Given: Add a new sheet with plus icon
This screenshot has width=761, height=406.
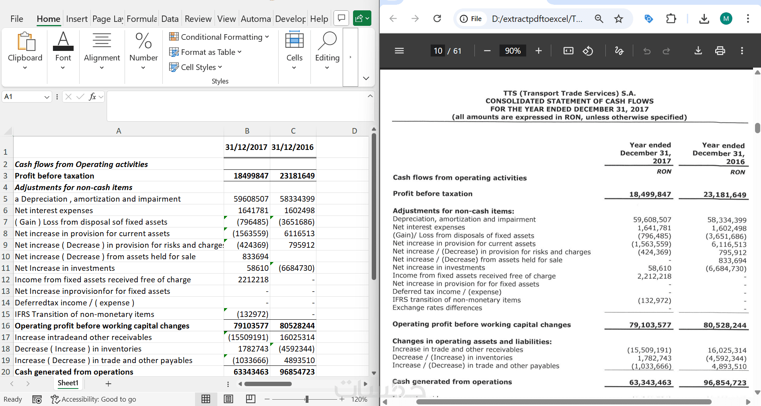Looking at the screenshot, I should [108, 384].
